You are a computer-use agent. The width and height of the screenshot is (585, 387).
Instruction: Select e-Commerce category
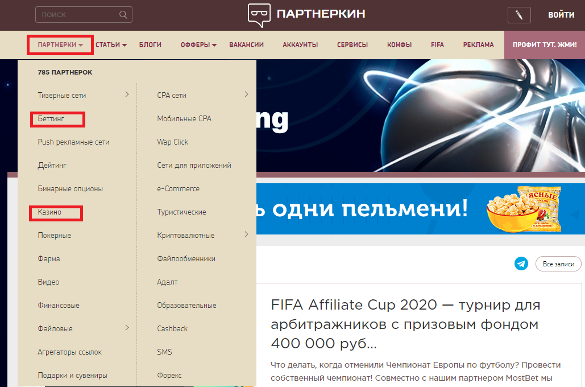coord(179,188)
